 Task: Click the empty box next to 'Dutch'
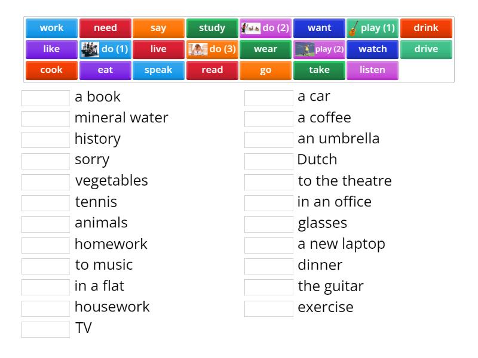click(x=268, y=160)
